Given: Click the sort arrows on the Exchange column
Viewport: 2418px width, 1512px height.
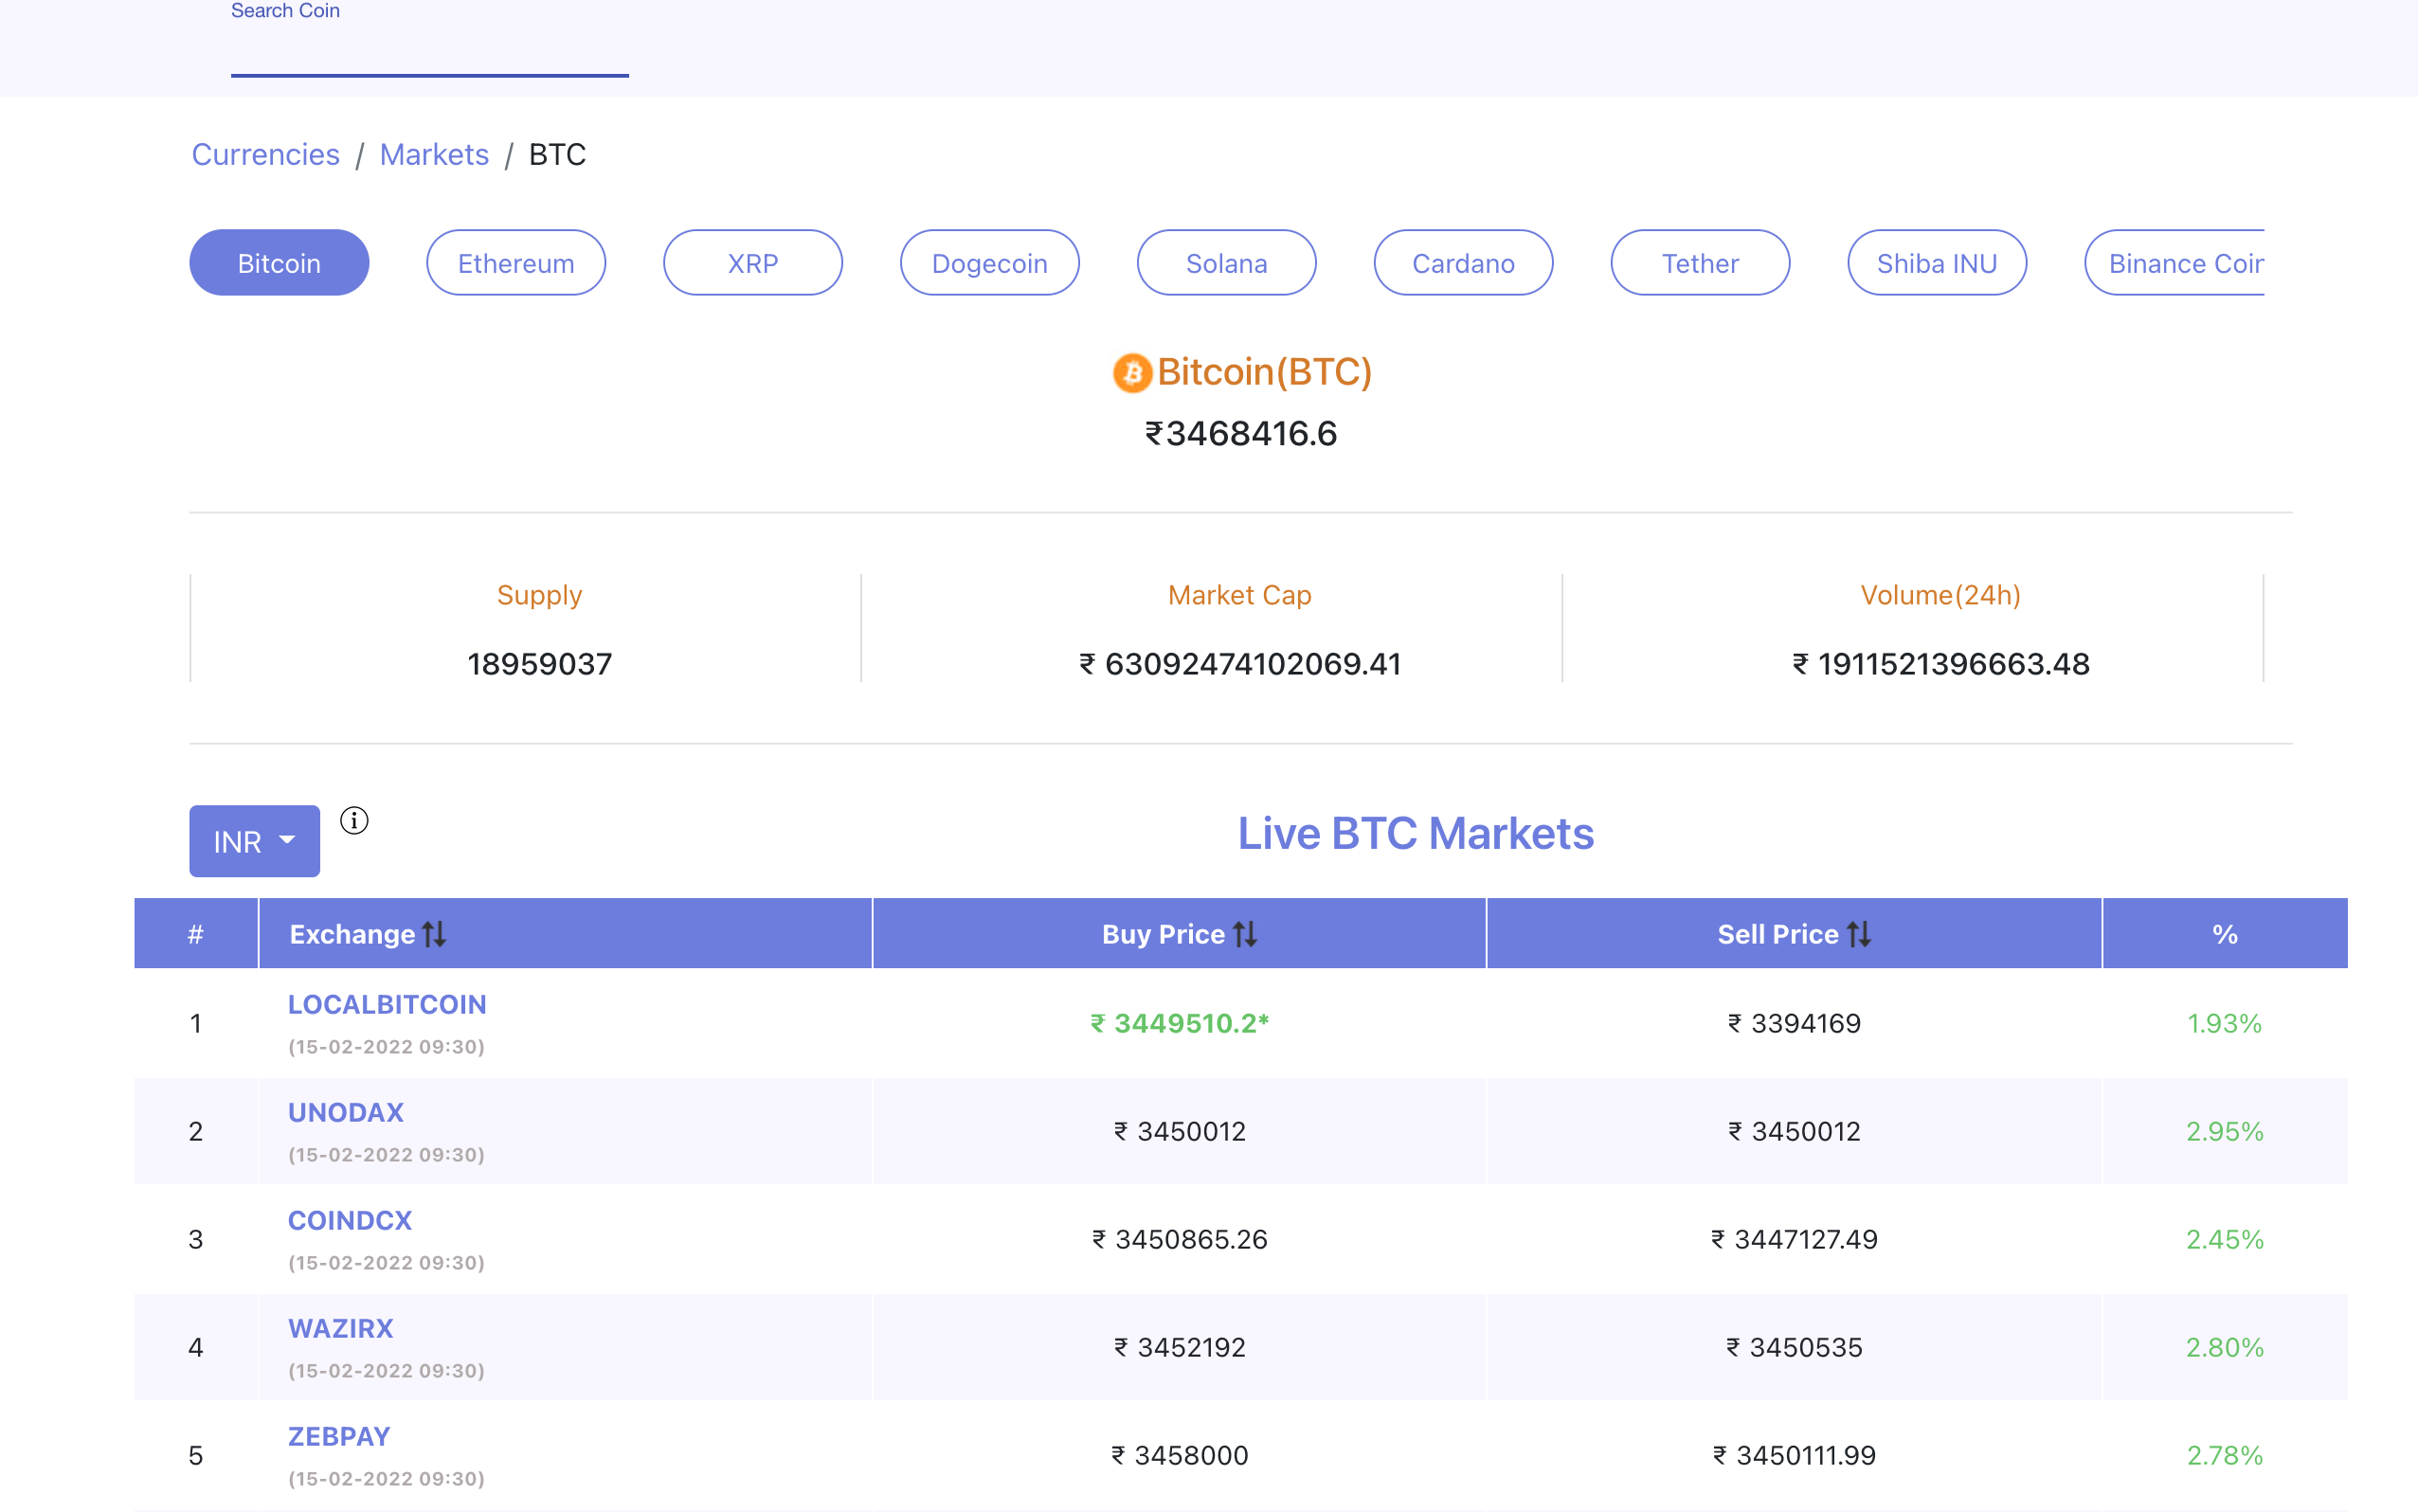Looking at the screenshot, I should coord(435,933).
